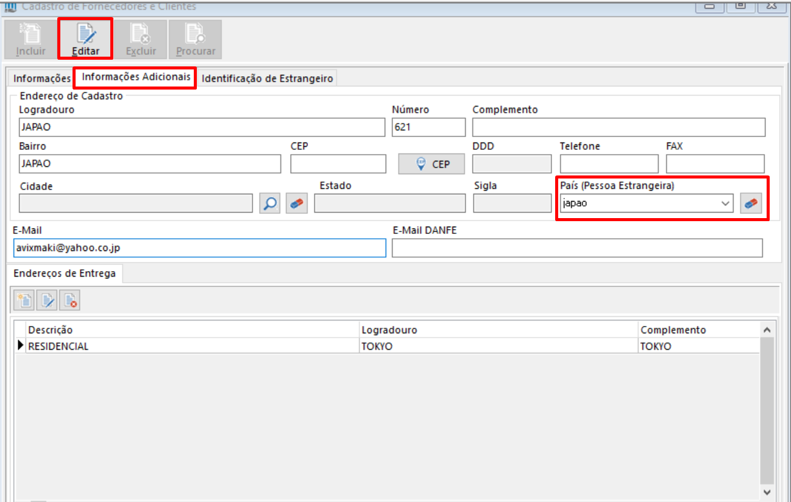Click the Complemento column header in grid

click(698, 330)
